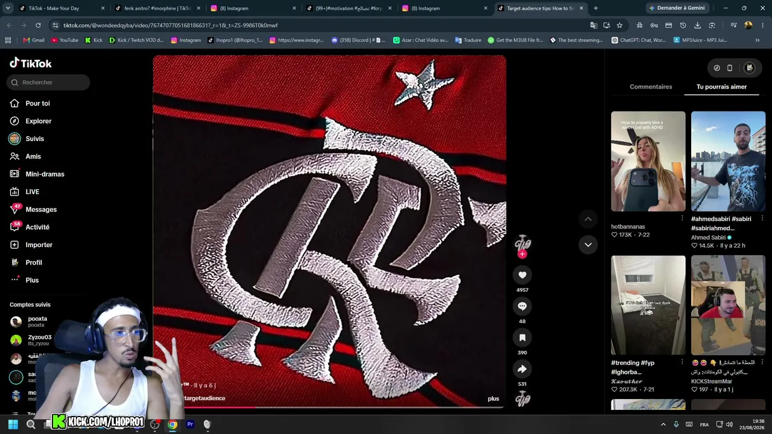The height and width of the screenshot is (434, 772).
Task: Open the FRA keyboard language switcher
Action: pos(704,424)
